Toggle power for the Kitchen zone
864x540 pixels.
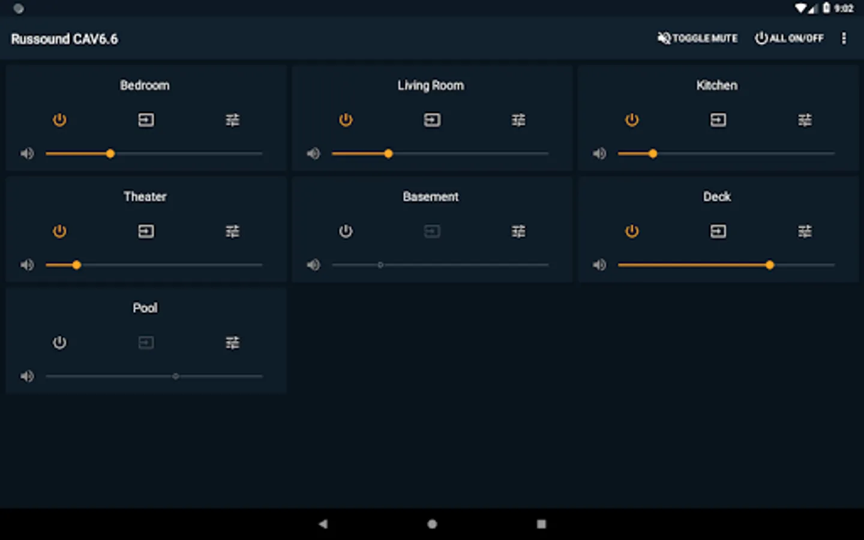click(632, 120)
